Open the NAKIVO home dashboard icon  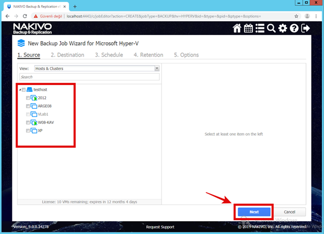pos(237,28)
